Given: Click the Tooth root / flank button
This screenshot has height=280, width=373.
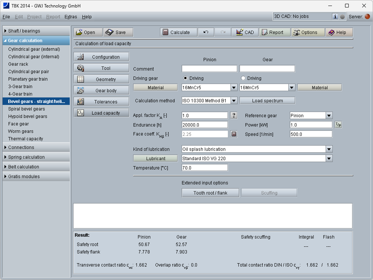Looking at the screenshot, I should tap(210, 193).
